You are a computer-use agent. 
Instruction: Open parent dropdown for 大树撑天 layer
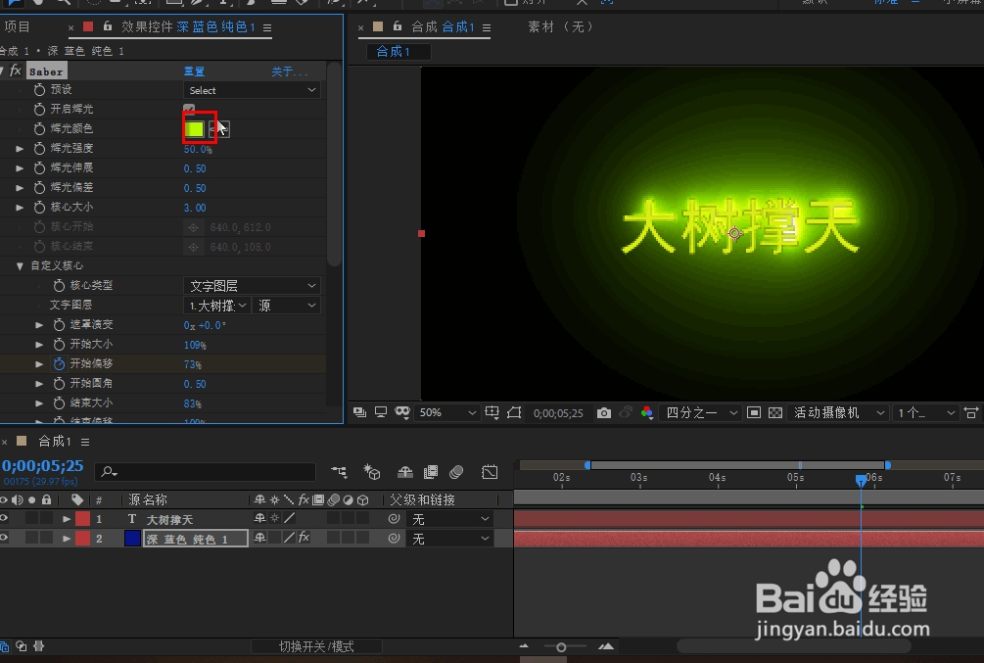pos(449,519)
